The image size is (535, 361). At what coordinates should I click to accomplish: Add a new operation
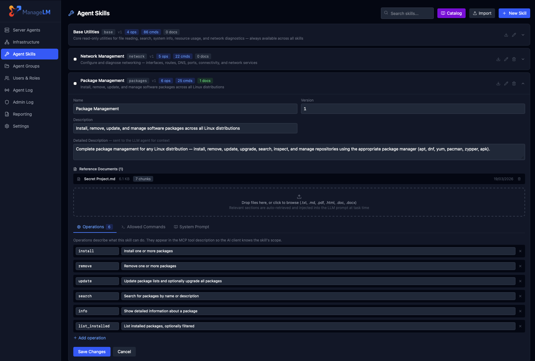coord(90,338)
